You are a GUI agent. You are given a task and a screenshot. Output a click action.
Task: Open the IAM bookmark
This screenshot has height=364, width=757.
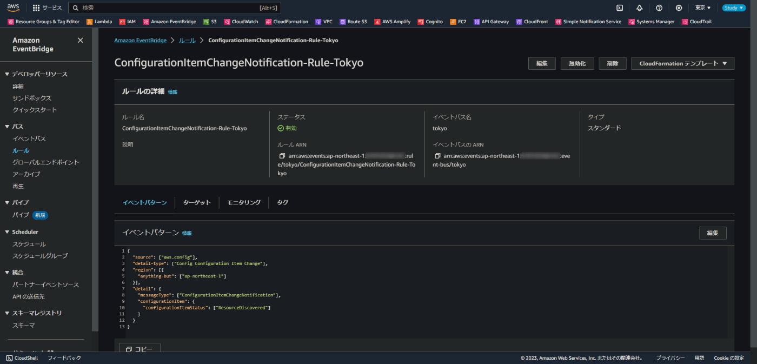tap(127, 22)
